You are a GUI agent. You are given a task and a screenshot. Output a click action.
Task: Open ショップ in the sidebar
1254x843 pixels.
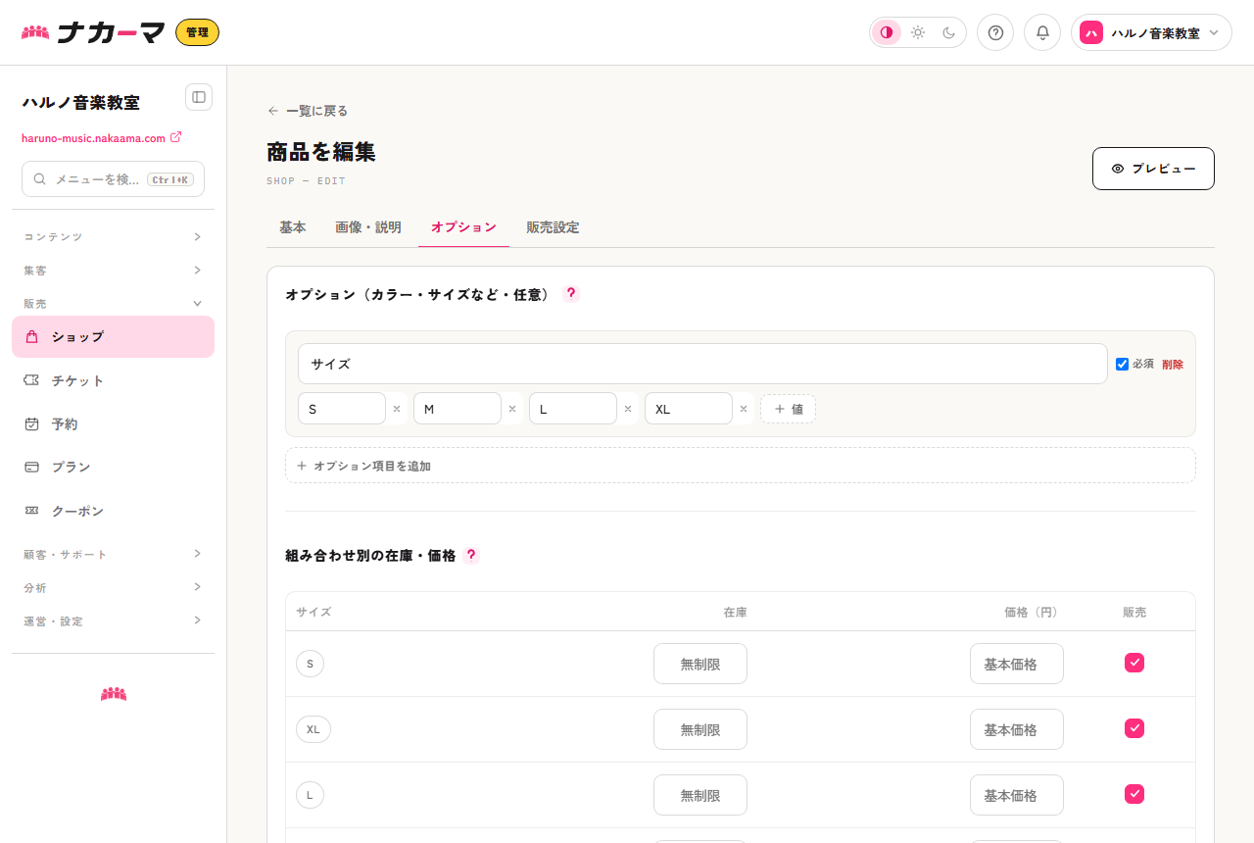113,336
